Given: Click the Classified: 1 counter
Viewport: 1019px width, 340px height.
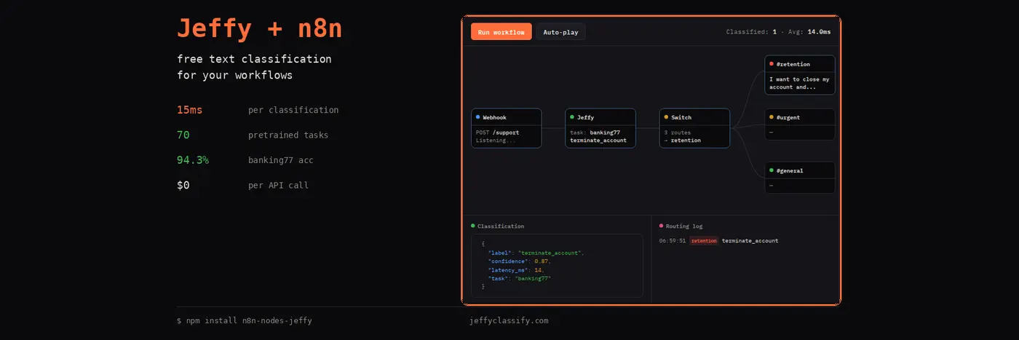Looking at the screenshot, I should click(751, 32).
